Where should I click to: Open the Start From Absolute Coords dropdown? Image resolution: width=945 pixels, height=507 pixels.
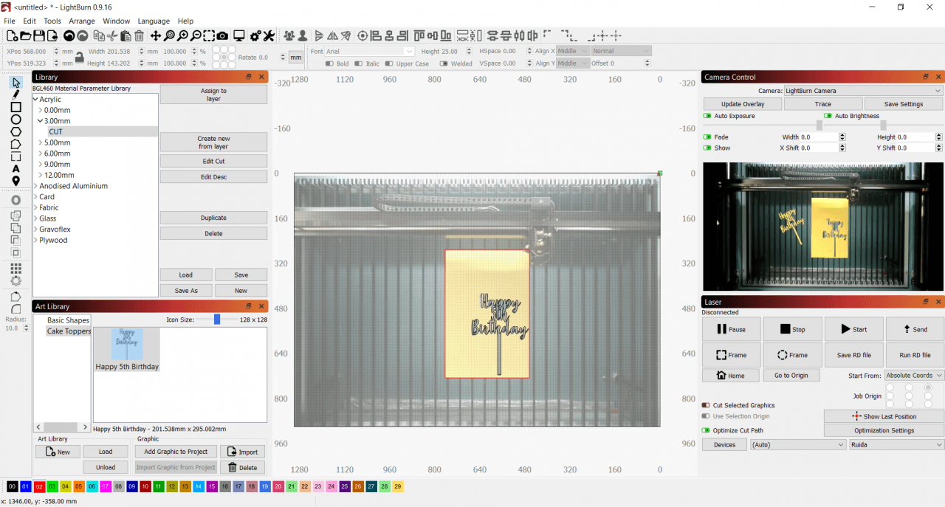[x=913, y=375]
